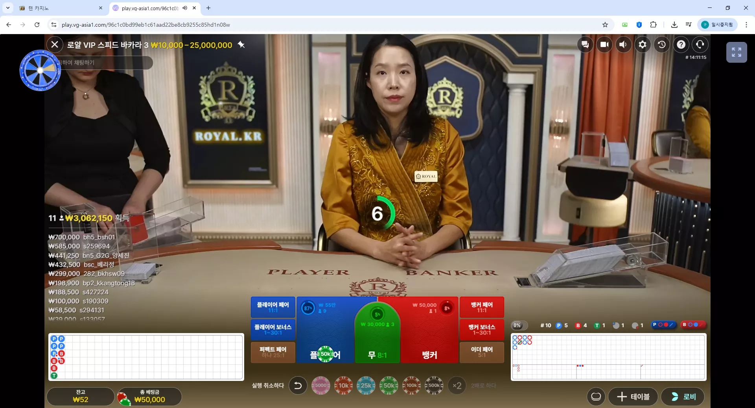Switch to the 텐 카지노 browser tab
The image size is (755, 408).
click(61, 8)
